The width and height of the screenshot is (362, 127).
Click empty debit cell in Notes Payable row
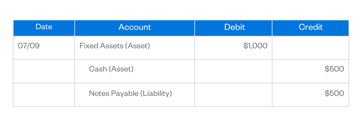coord(233,95)
